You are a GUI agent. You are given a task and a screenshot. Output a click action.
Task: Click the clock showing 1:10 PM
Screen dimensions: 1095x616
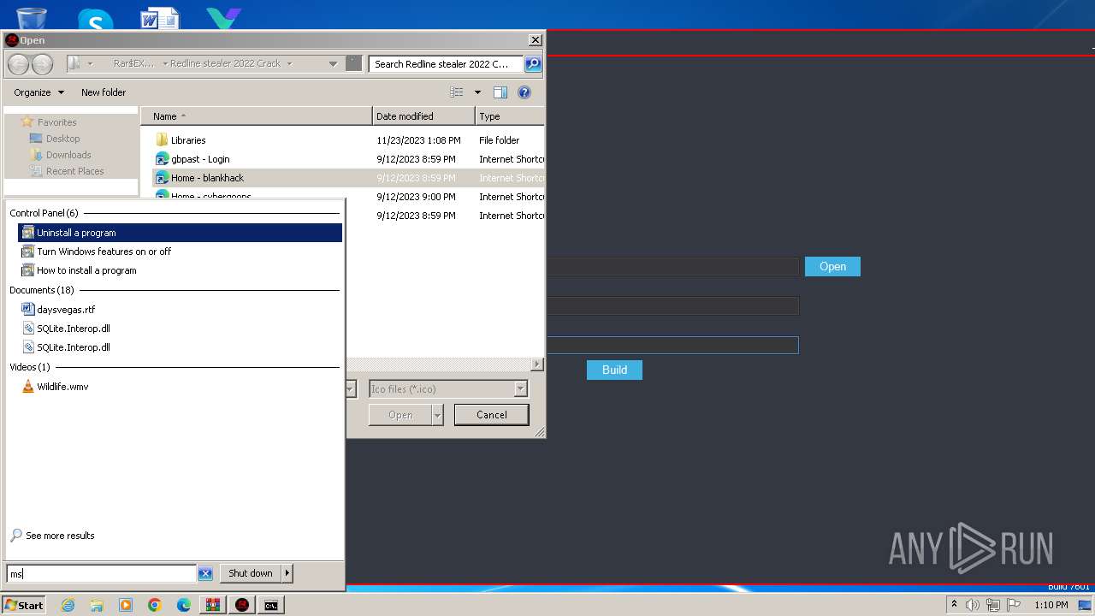pyautogui.click(x=1051, y=605)
